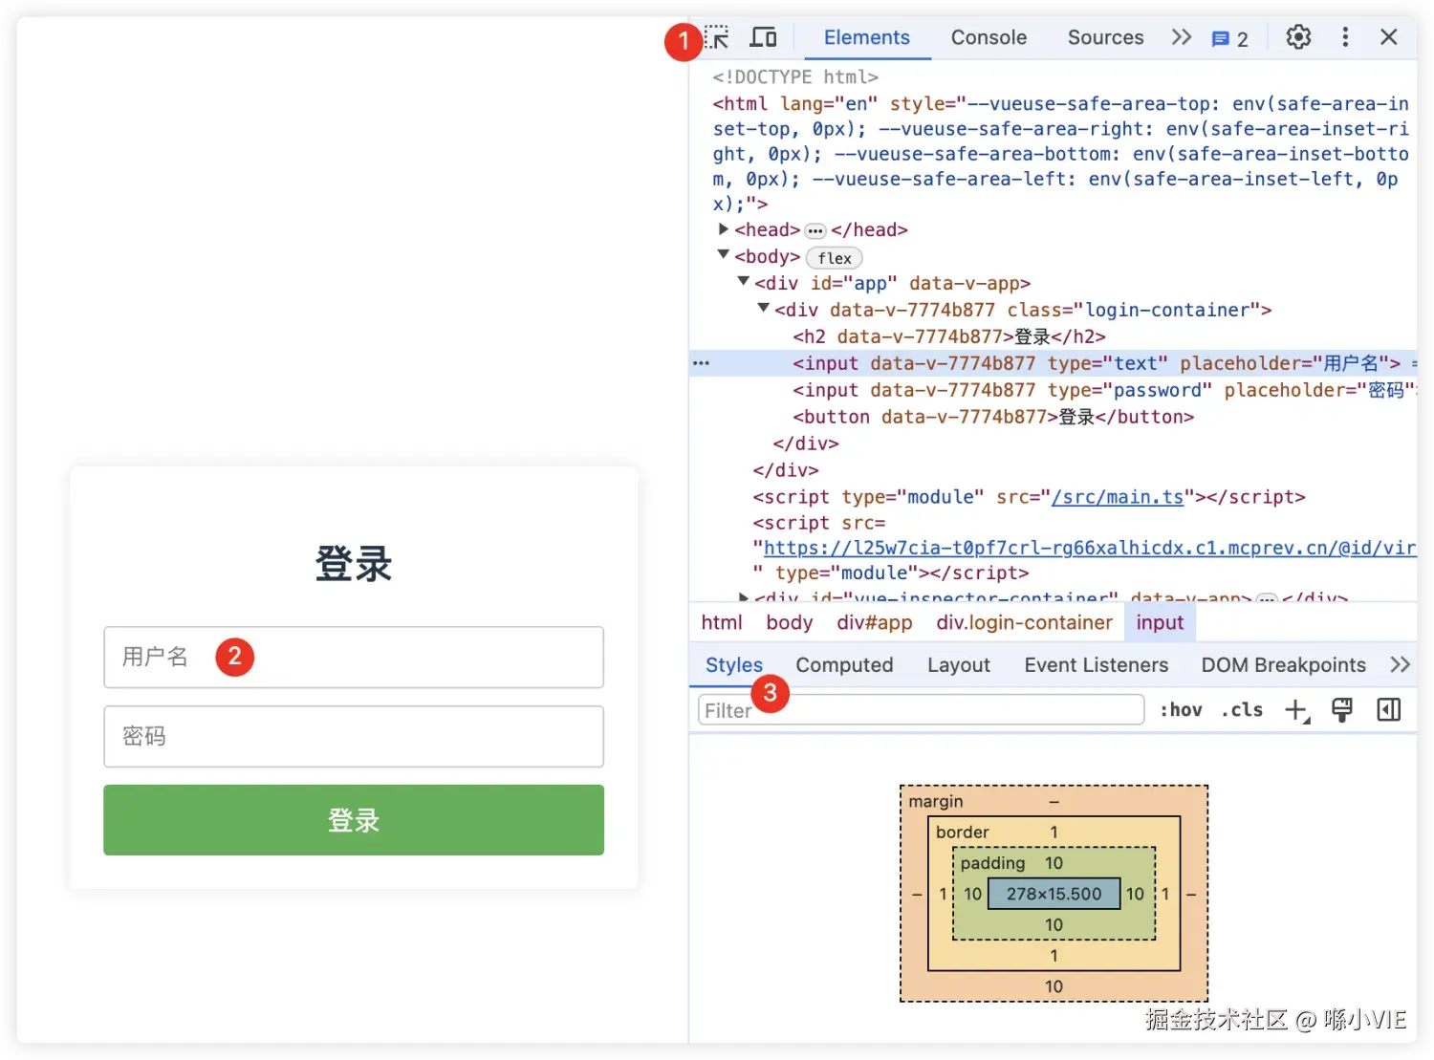Click the 278×15.500 content box in box model
Image resolution: width=1434 pixels, height=1060 pixels.
(1054, 894)
